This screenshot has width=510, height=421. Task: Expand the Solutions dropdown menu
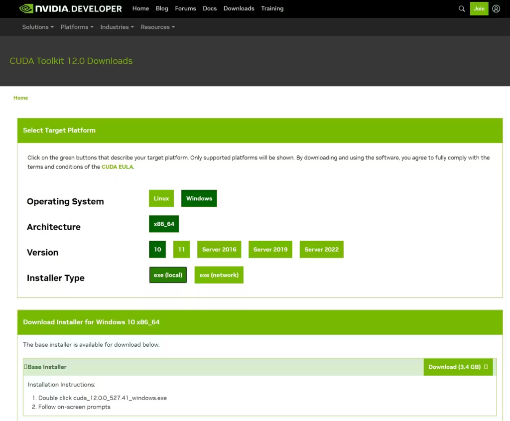pos(38,27)
